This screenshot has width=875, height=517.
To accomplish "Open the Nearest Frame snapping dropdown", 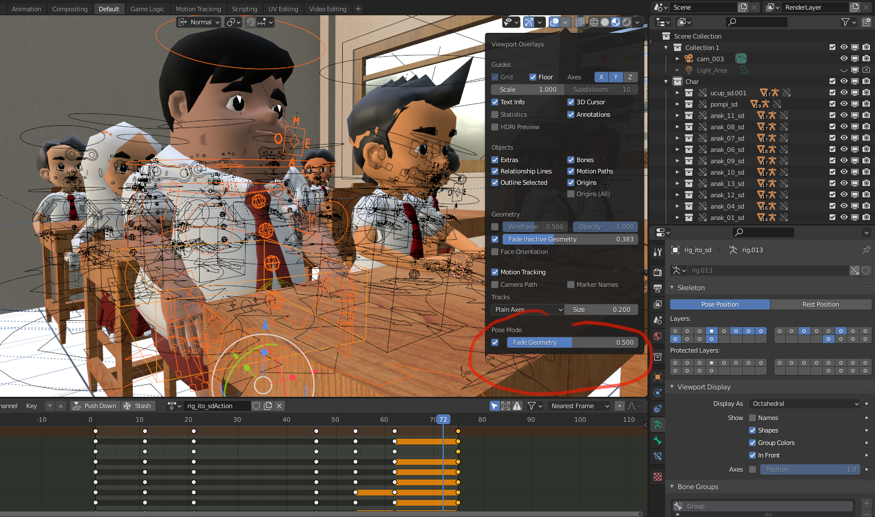I will point(579,406).
